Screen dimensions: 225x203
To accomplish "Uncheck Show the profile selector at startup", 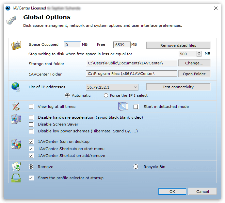I will tap(31, 178).
